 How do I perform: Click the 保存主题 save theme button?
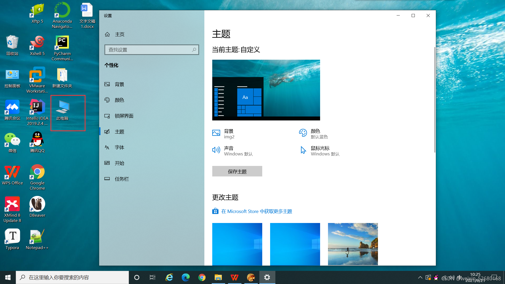click(x=237, y=171)
